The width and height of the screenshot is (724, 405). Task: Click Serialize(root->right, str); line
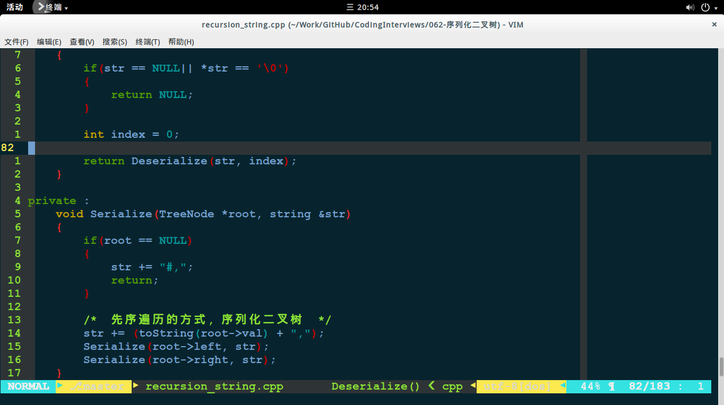tap(180, 360)
